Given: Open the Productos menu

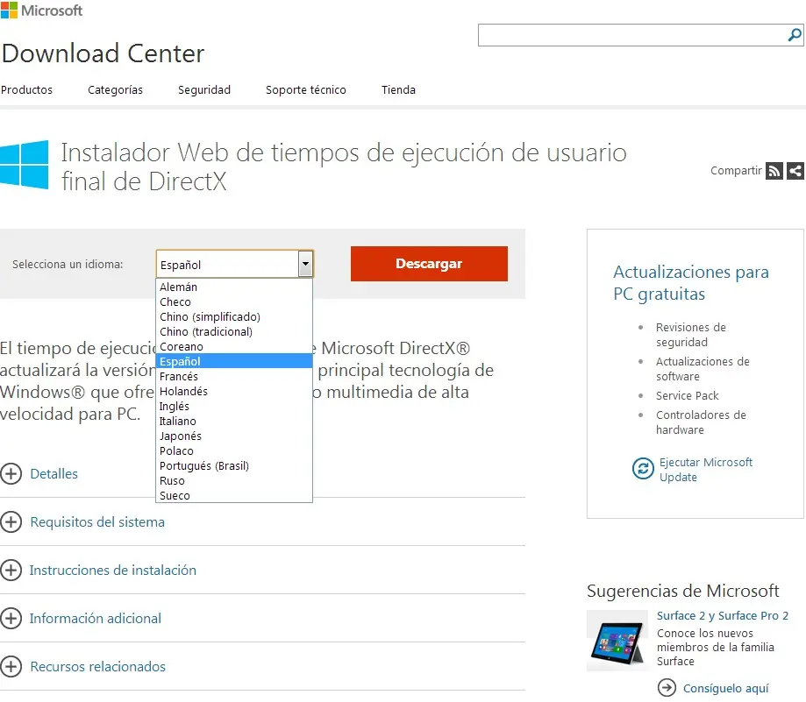Looking at the screenshot, I should coord(26,90).
